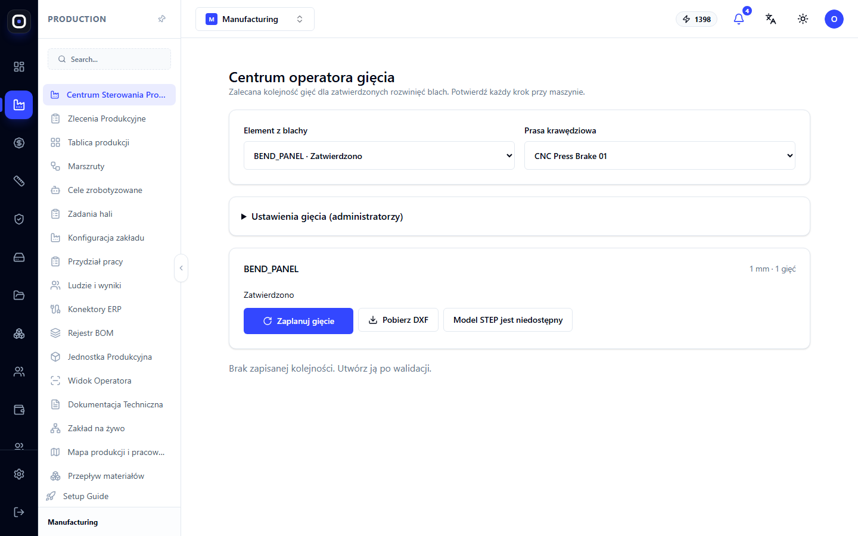Go to Widok Operatora
The image size is (858, 536).
pyautogui.click(x=109, y=381)
